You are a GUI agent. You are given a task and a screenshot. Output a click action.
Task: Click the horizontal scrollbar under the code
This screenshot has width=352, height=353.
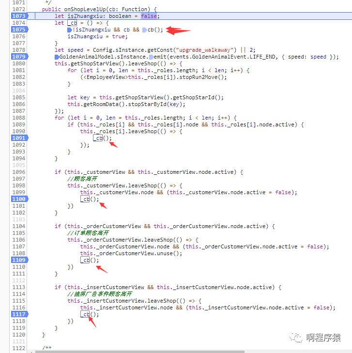[139, 352]
